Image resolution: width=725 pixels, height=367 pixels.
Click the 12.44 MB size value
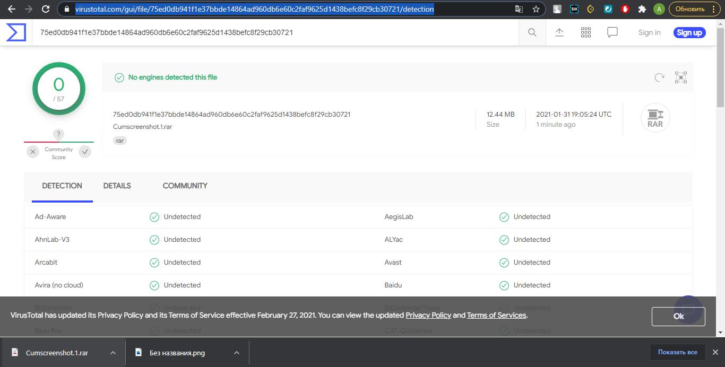coord(500,114)
